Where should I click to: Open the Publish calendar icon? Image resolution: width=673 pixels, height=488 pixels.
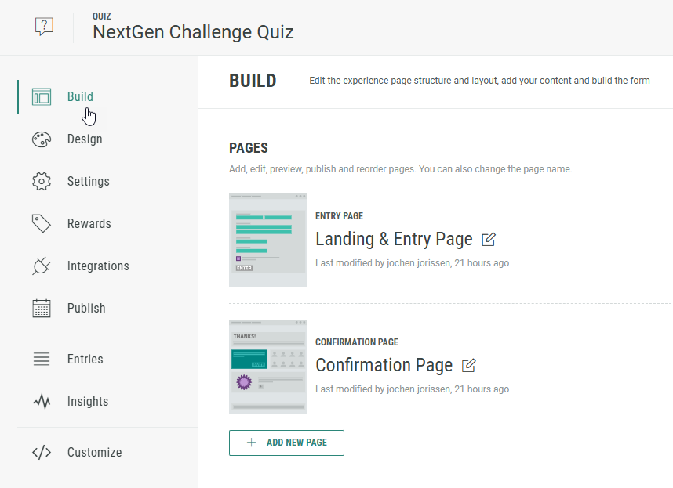point(42,309)
